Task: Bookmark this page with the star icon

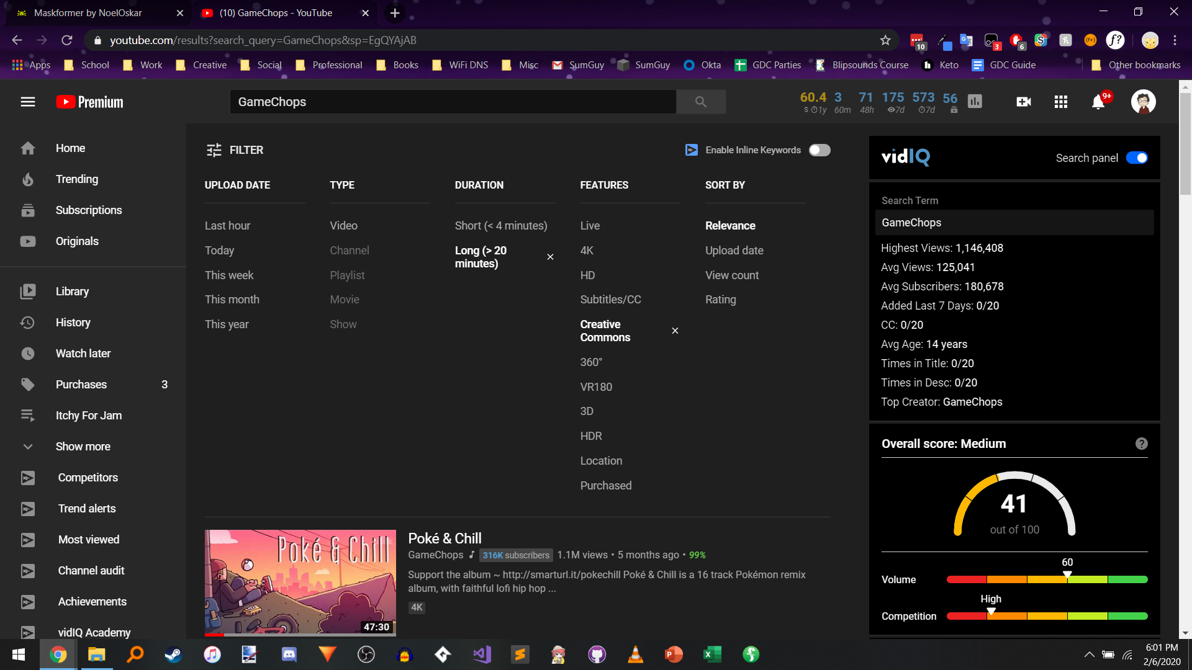Action: 885,40
